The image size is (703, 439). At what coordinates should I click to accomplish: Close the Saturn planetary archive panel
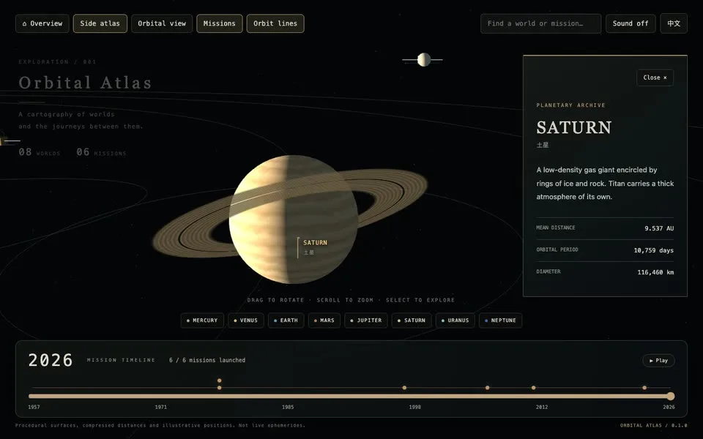[x=655, y=78]
